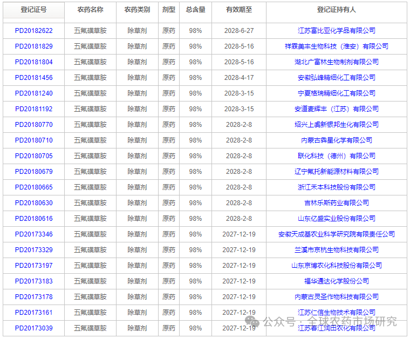Open registration PD20173039
This screenshot has width=410, height=338.
coord(34,328)
